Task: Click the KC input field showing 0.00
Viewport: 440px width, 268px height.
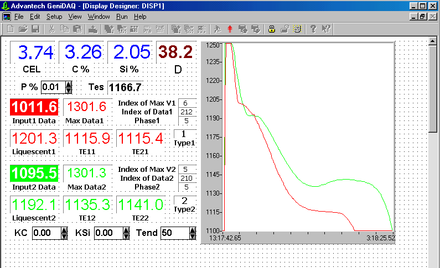Action: click(x=47, y=233)
